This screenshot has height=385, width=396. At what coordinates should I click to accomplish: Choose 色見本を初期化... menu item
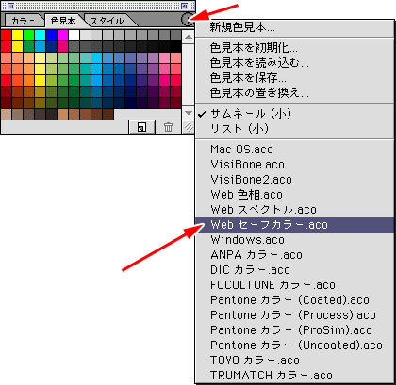294,48
